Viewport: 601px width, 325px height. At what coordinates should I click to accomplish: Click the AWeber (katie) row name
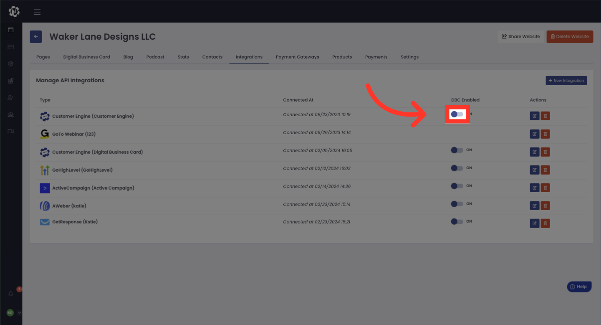69,206
